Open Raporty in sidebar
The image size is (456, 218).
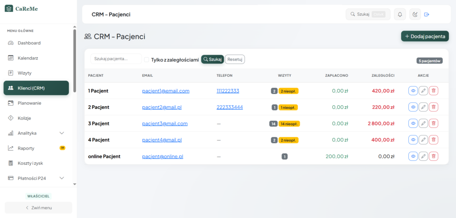[x=36, y=148]
